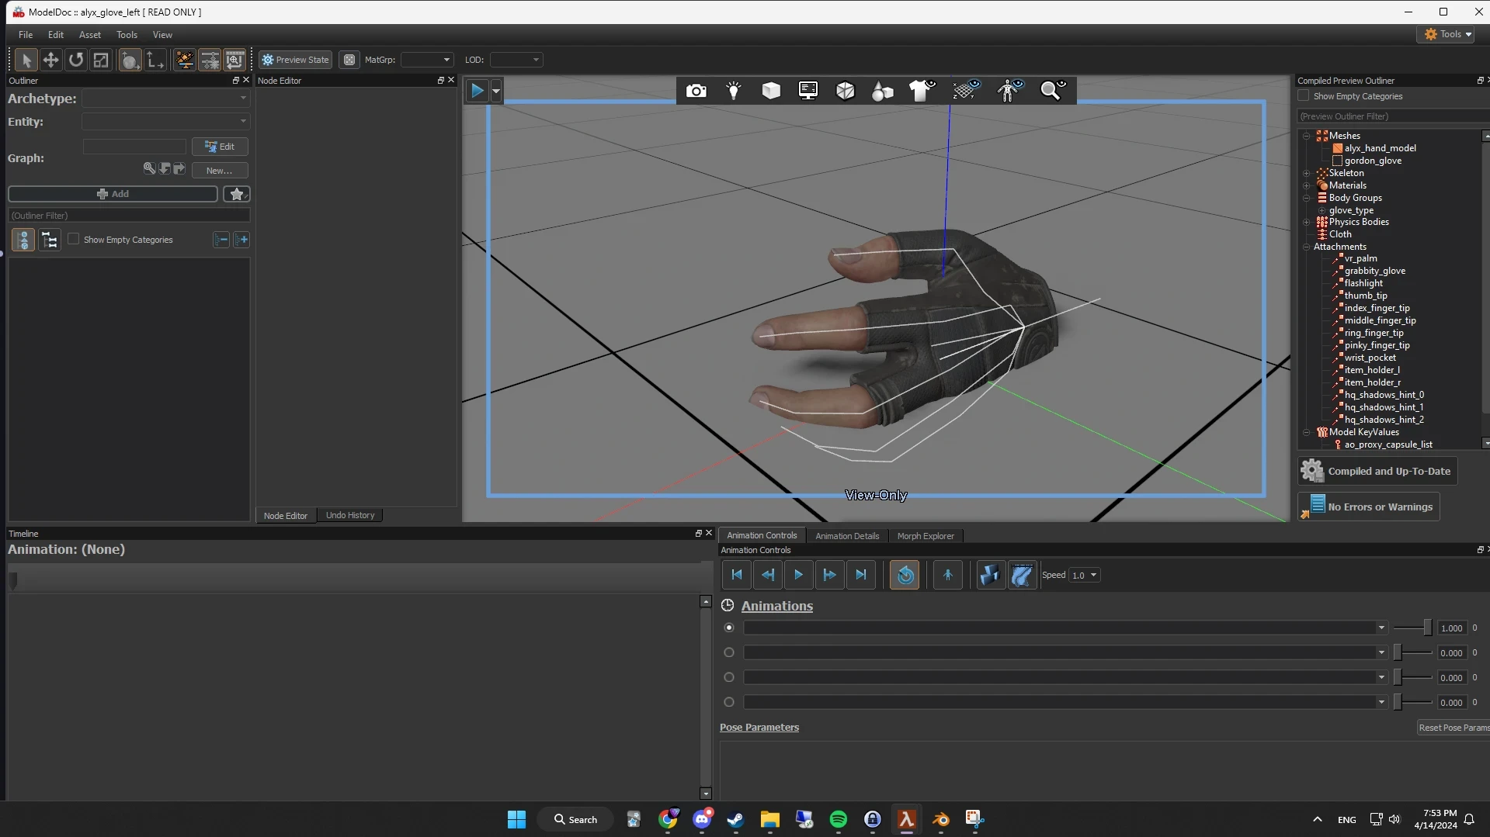This screenshot has height=837, width=1490.
Task: Click the skeleton figure icon in viewport toolbar
Action: click(1009, 91)
